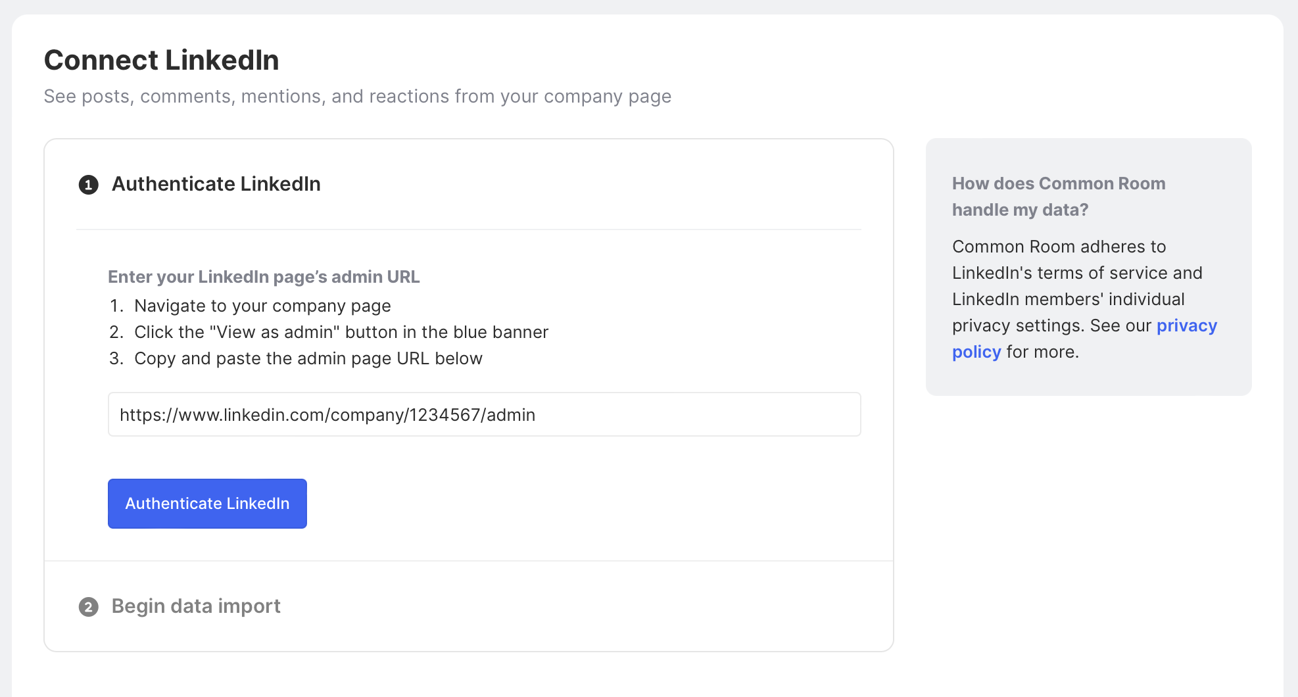Expand the Begin data import step
Viewport: 1298px width, 697px height.
click(196, 606)
